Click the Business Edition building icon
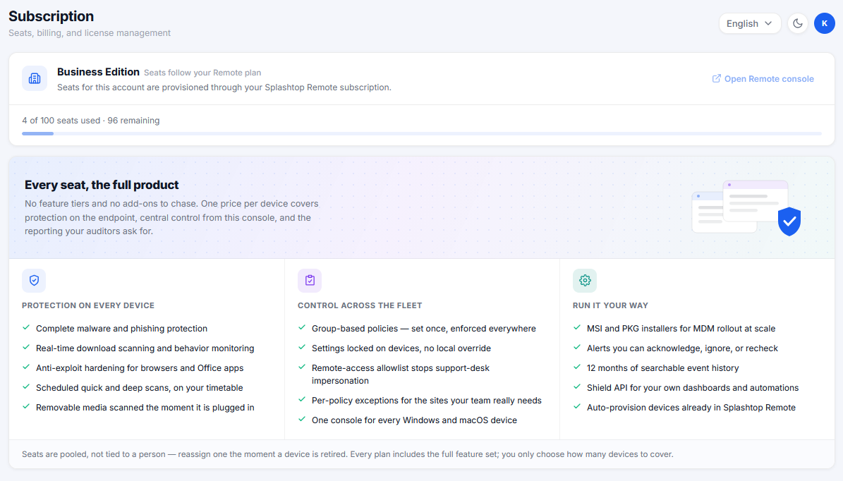The width and height of the screenshot is (843, 481). coord(35,78)
